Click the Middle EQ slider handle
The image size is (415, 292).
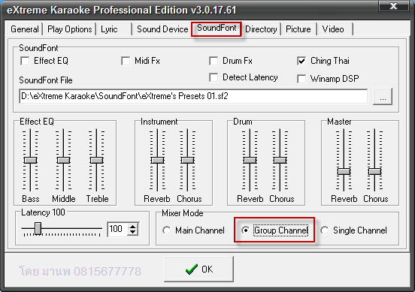pyautogui.click(x=63, y=161)
